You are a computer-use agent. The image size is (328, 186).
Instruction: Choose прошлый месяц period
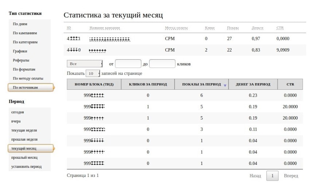24,158
